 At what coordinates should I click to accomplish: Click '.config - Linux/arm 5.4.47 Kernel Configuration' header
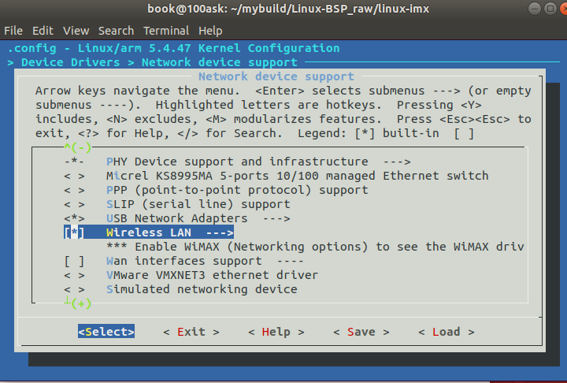pyautogui.click(x=173, y=48)
